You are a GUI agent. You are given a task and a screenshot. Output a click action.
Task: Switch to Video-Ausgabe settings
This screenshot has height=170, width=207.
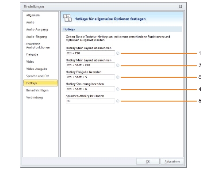point(37,69)
